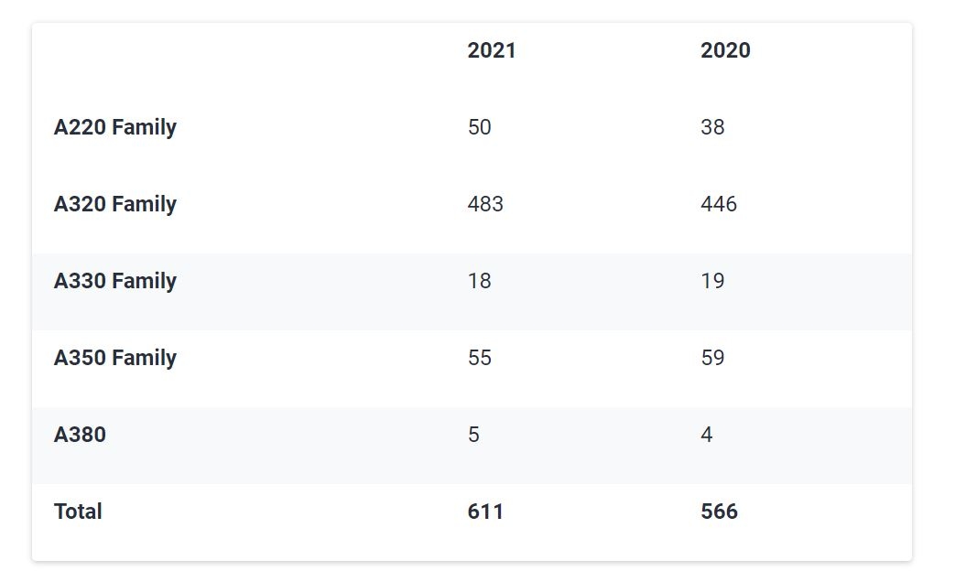The width and height of the screenshot is (955, 571).
Task: Click the A320 2020 value 446
Action: tap(719, 204)
